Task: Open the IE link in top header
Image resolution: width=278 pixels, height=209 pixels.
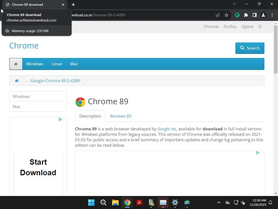Action: [260, 26]
